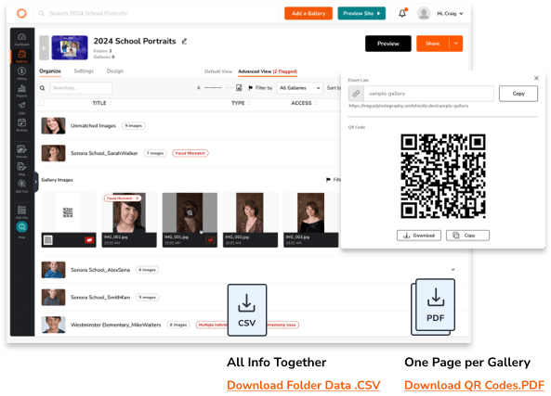Open Sonora School_SarahWalker gallery row

point(190,153)
